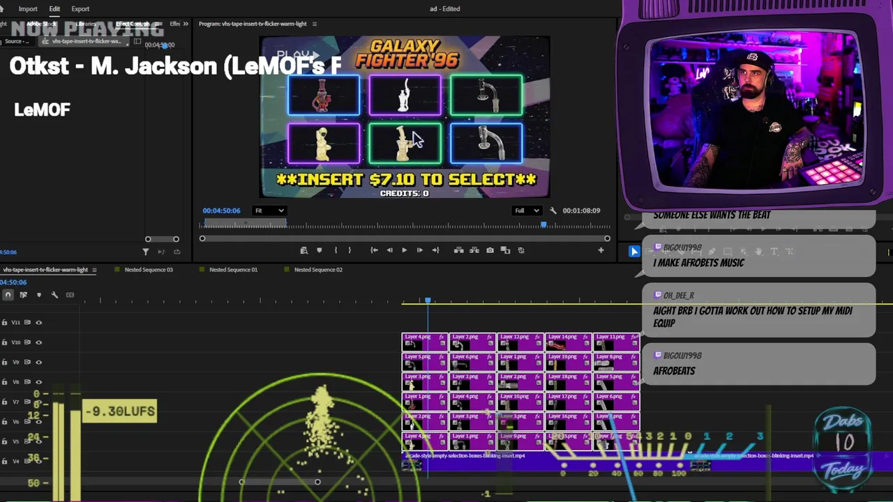Lock track V10
The height and width of the screenshot is (502, 893).
(x=4, y=342)
